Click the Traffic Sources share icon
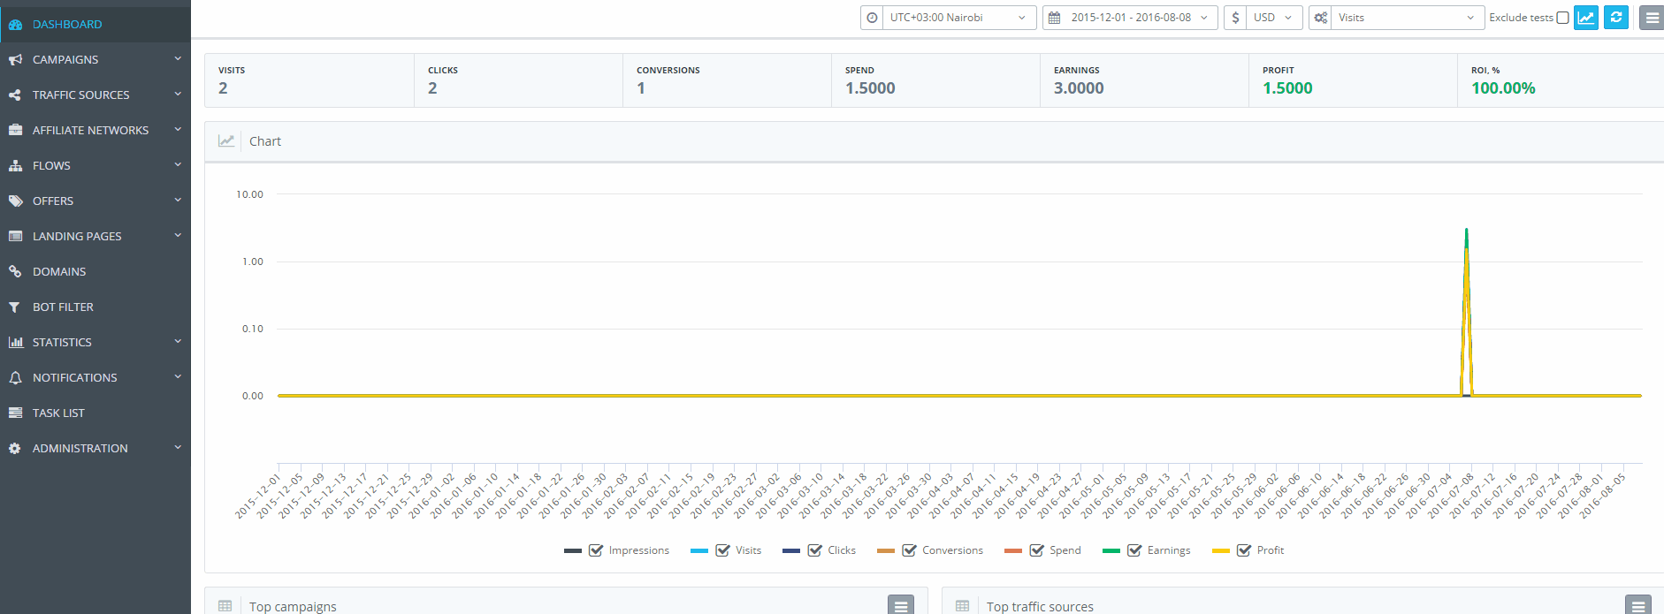The image size is (1664, 614). [15, 95]
